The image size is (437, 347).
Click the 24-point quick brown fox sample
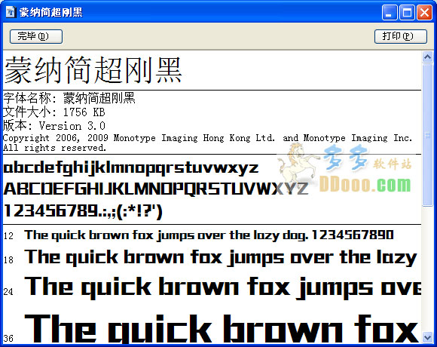click(x=223, y=287)
